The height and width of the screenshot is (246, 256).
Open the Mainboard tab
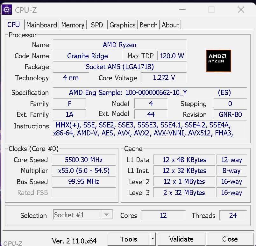click(x=42, y=25)
